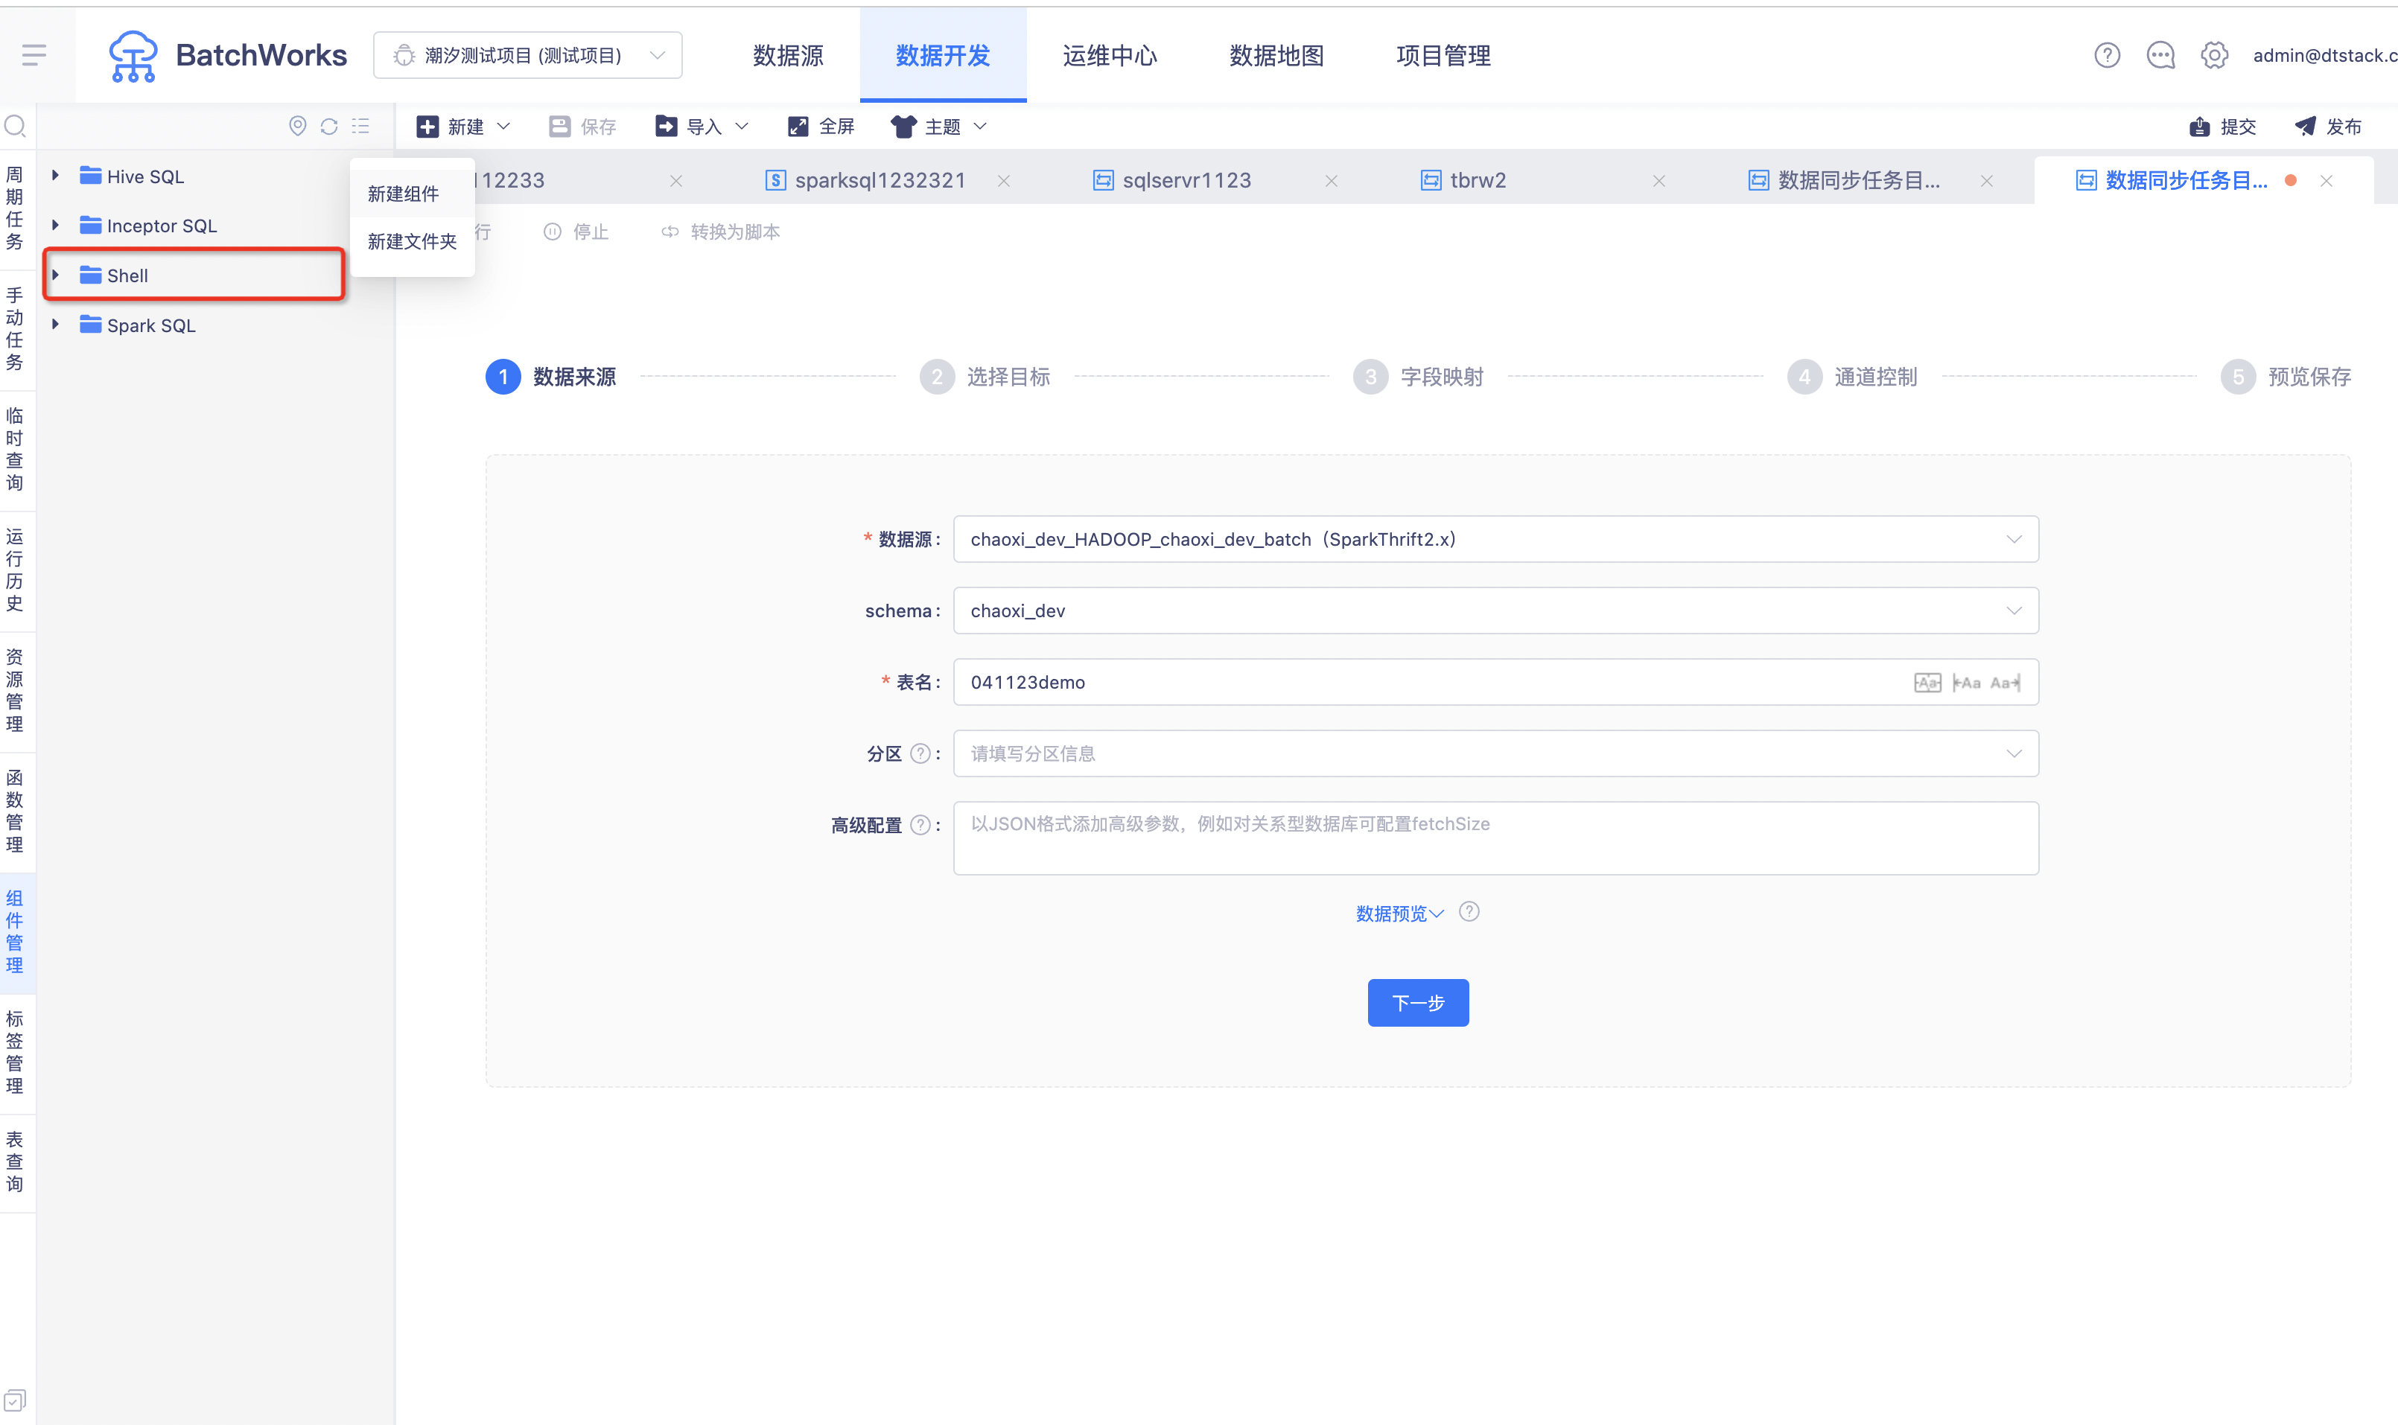2398x1425 pixels.
Task: Click the locate pin icon
Action: click(298, 126)
